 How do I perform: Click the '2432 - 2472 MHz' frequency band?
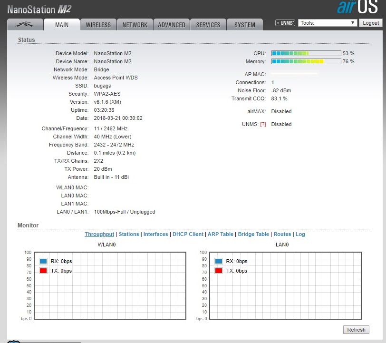click(x=114, y=145)
